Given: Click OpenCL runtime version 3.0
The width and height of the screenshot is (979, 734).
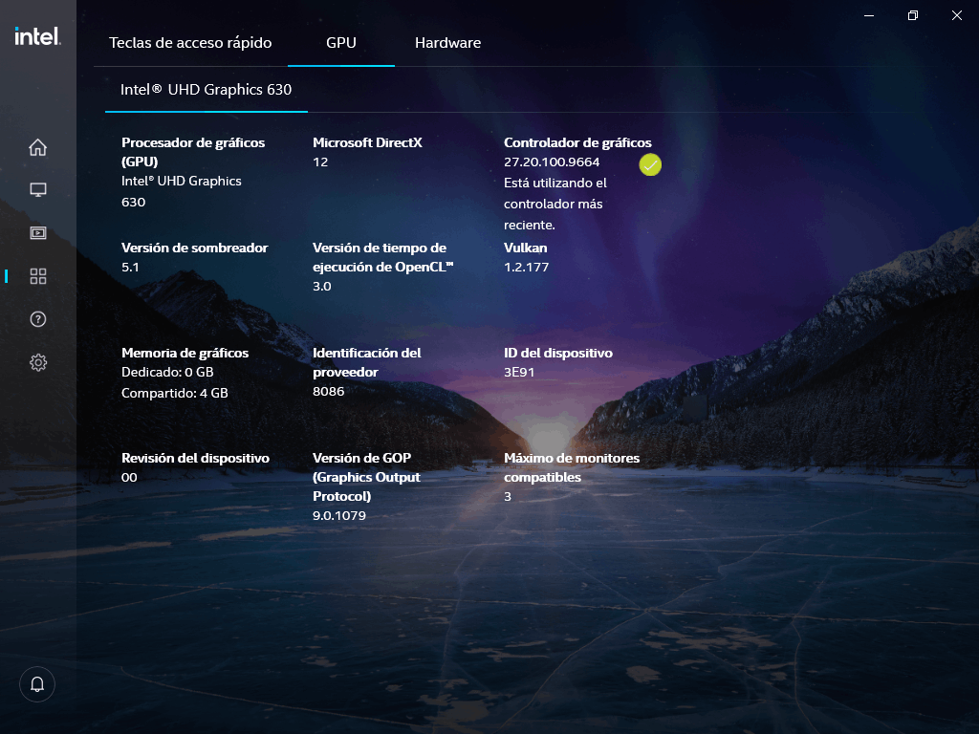Looking at the screenshot, I should click(321, 287).
